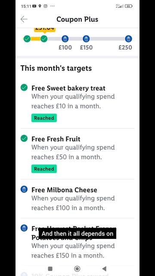This screenshot has width=155, height=276.
Task: Tap gift icon beside the £150 potatoes target
Action: (24, 228)
